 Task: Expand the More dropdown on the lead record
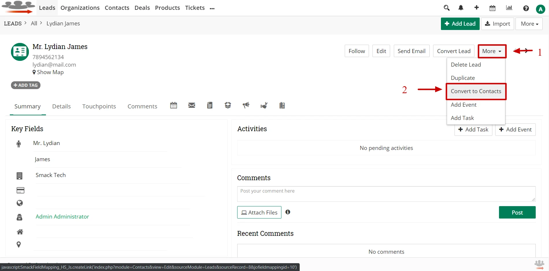491,51
